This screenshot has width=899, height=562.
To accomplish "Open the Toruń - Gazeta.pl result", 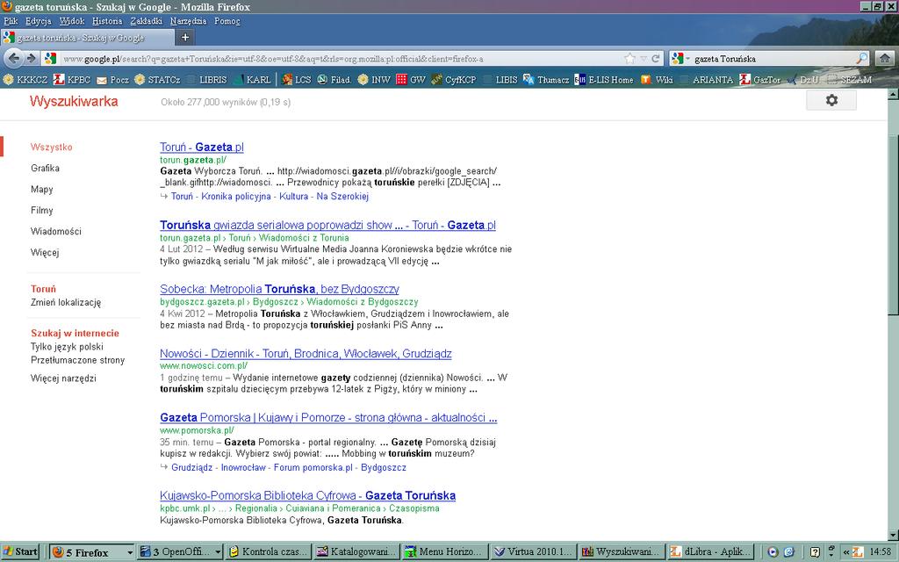I will (x=202, y=147).
